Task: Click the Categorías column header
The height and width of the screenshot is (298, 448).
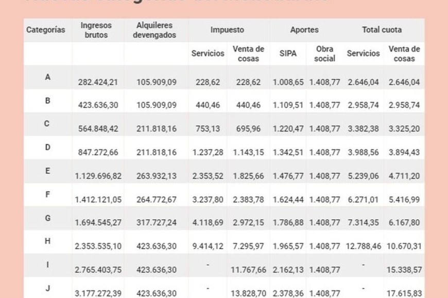Action: [46, 30]
